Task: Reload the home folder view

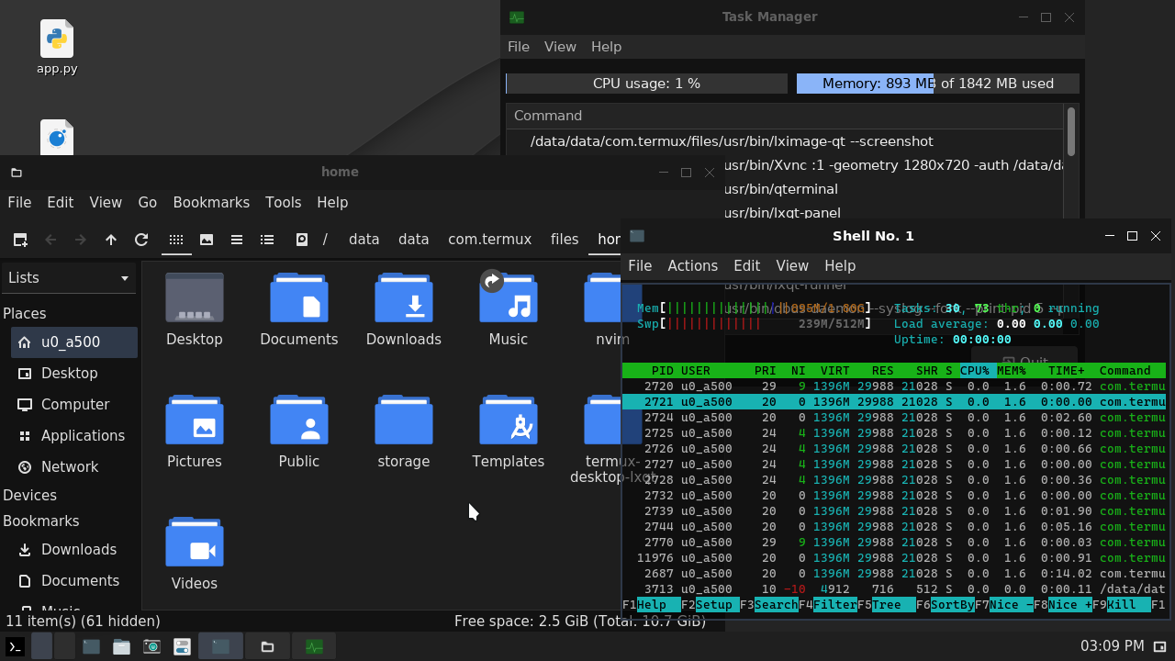Action: (x=141, y=240)
